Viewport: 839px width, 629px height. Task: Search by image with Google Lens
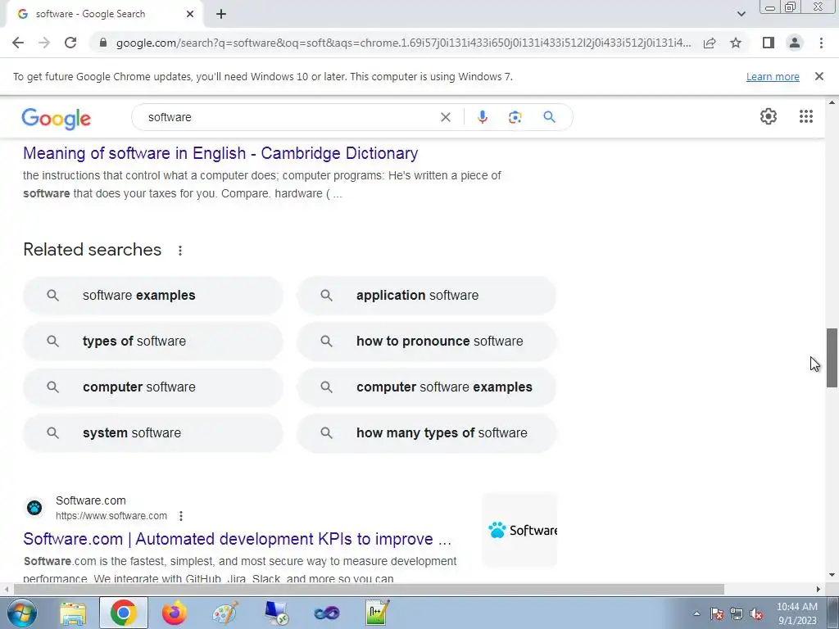515,117
